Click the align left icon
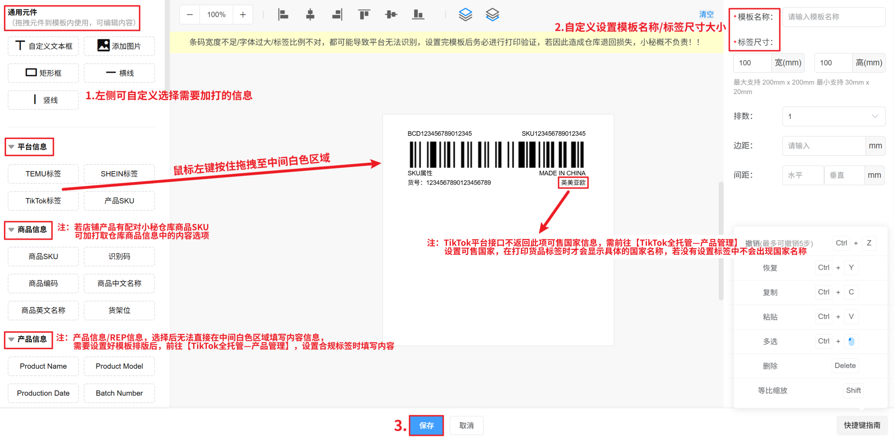894x440 pixels. (283, 15)
